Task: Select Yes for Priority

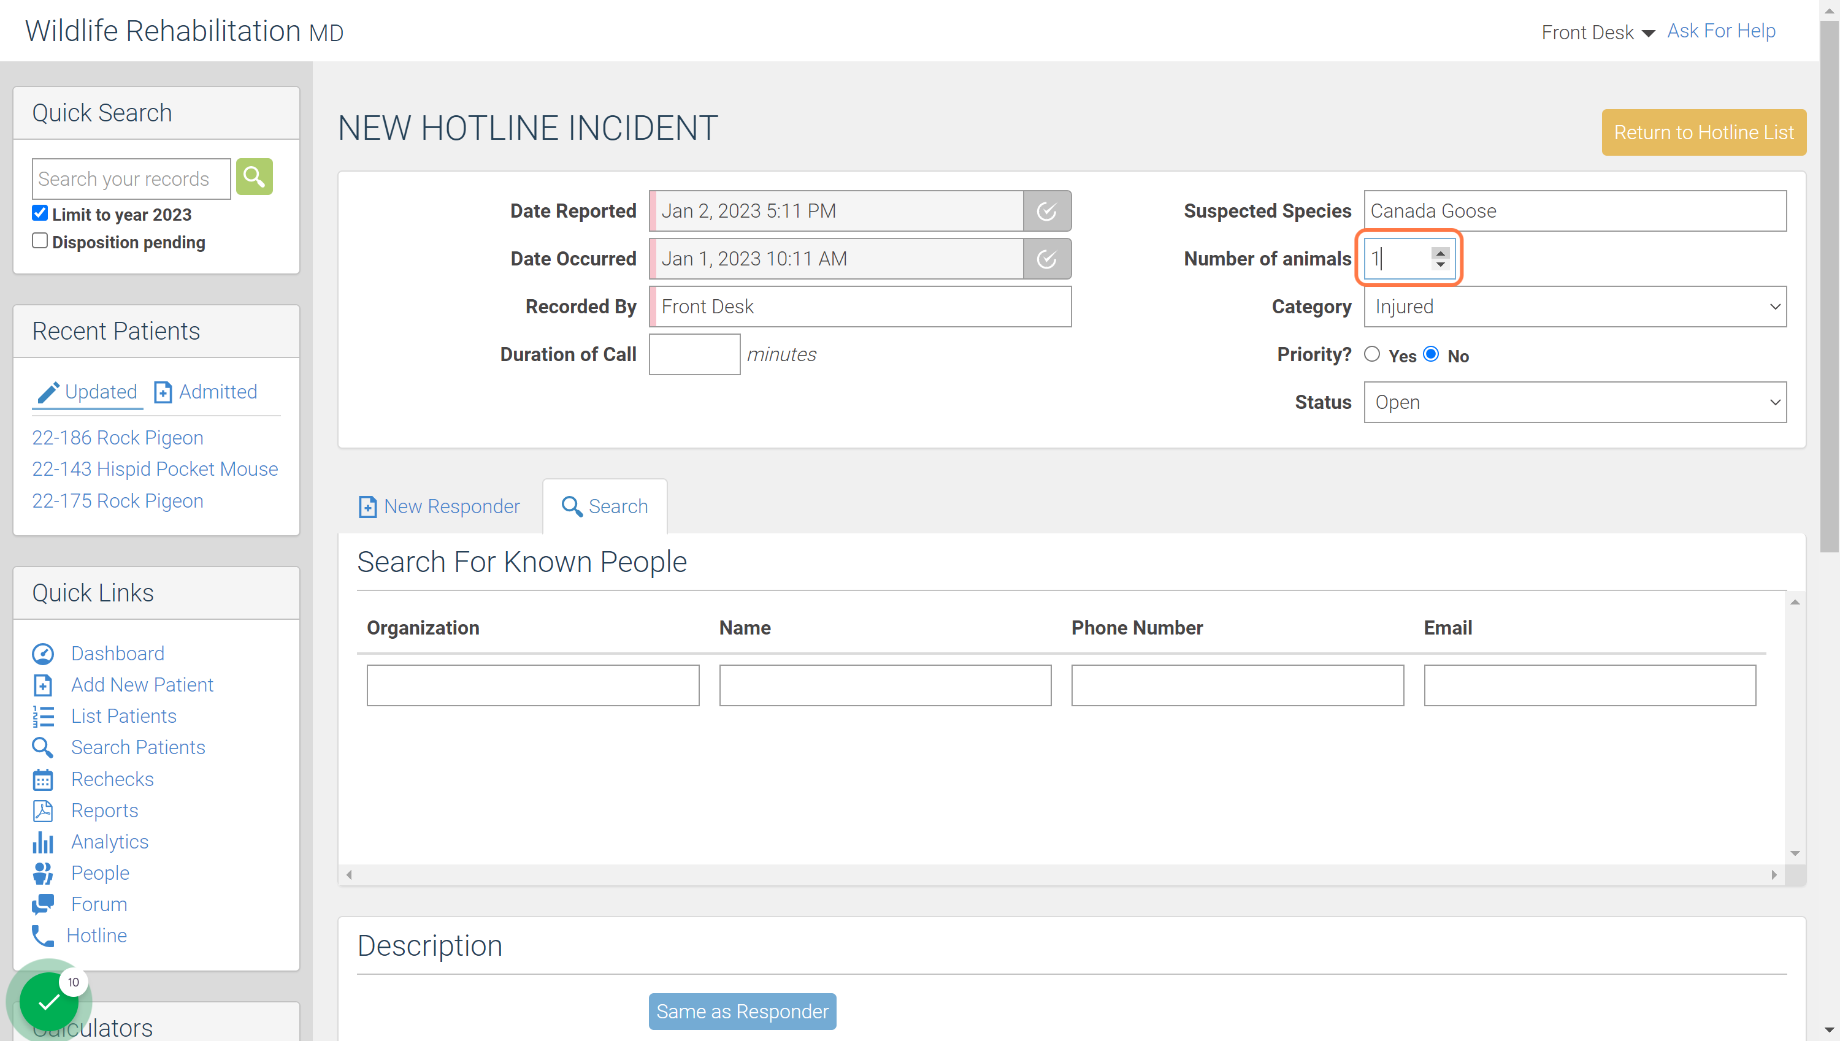Action: 1371,354
